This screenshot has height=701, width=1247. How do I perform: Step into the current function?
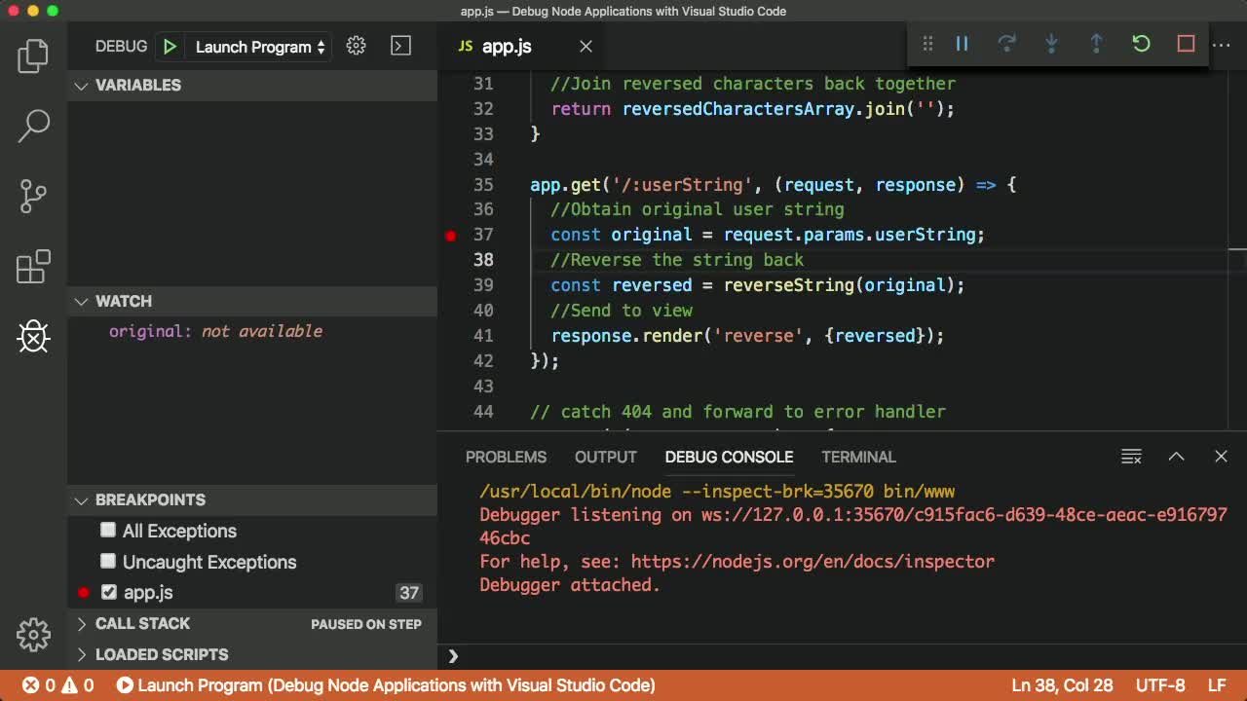[1051, 44]
